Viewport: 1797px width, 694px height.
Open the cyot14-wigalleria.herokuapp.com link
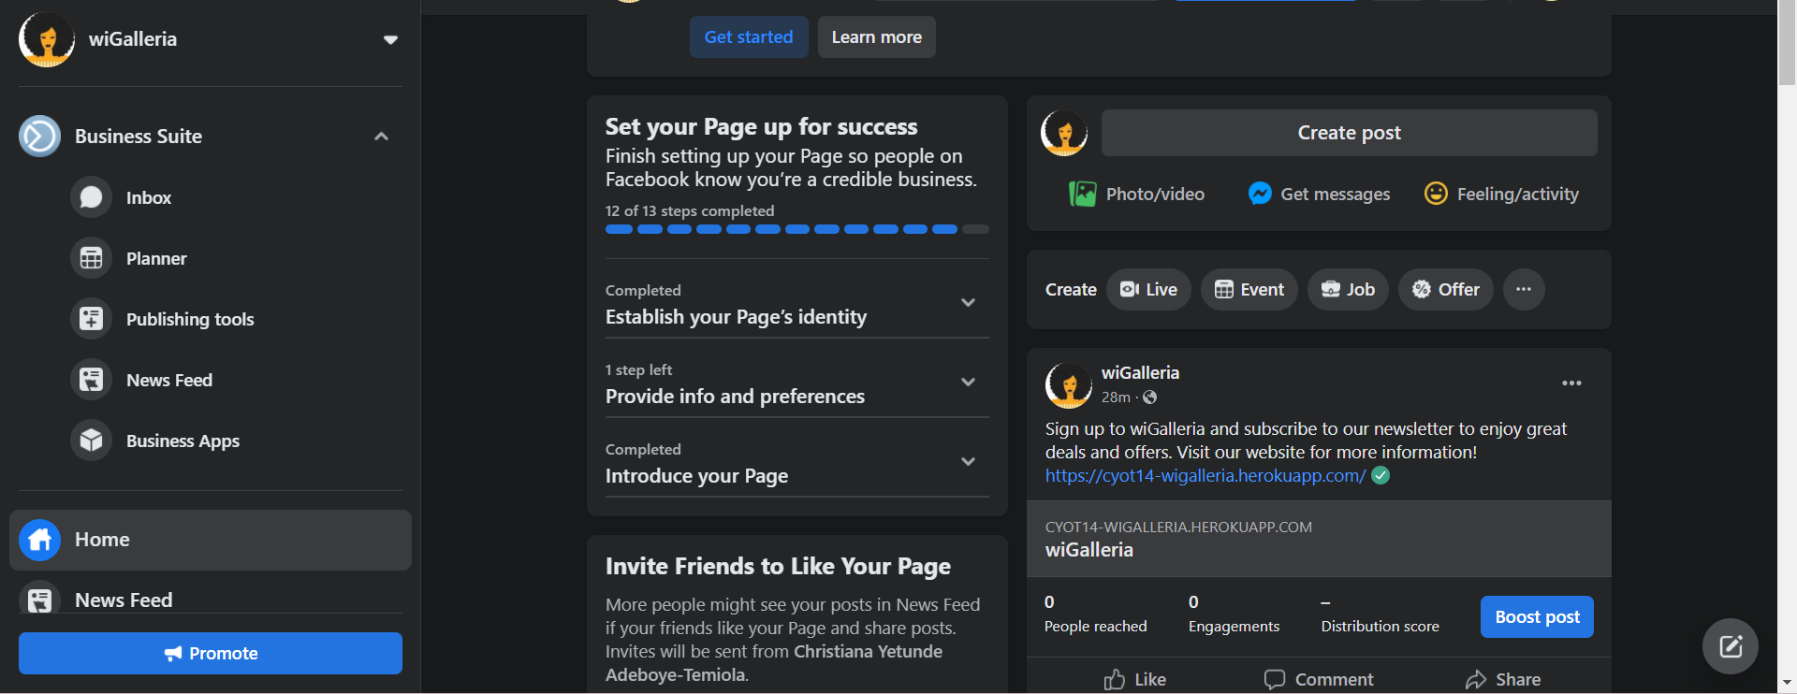point(1205,476)
